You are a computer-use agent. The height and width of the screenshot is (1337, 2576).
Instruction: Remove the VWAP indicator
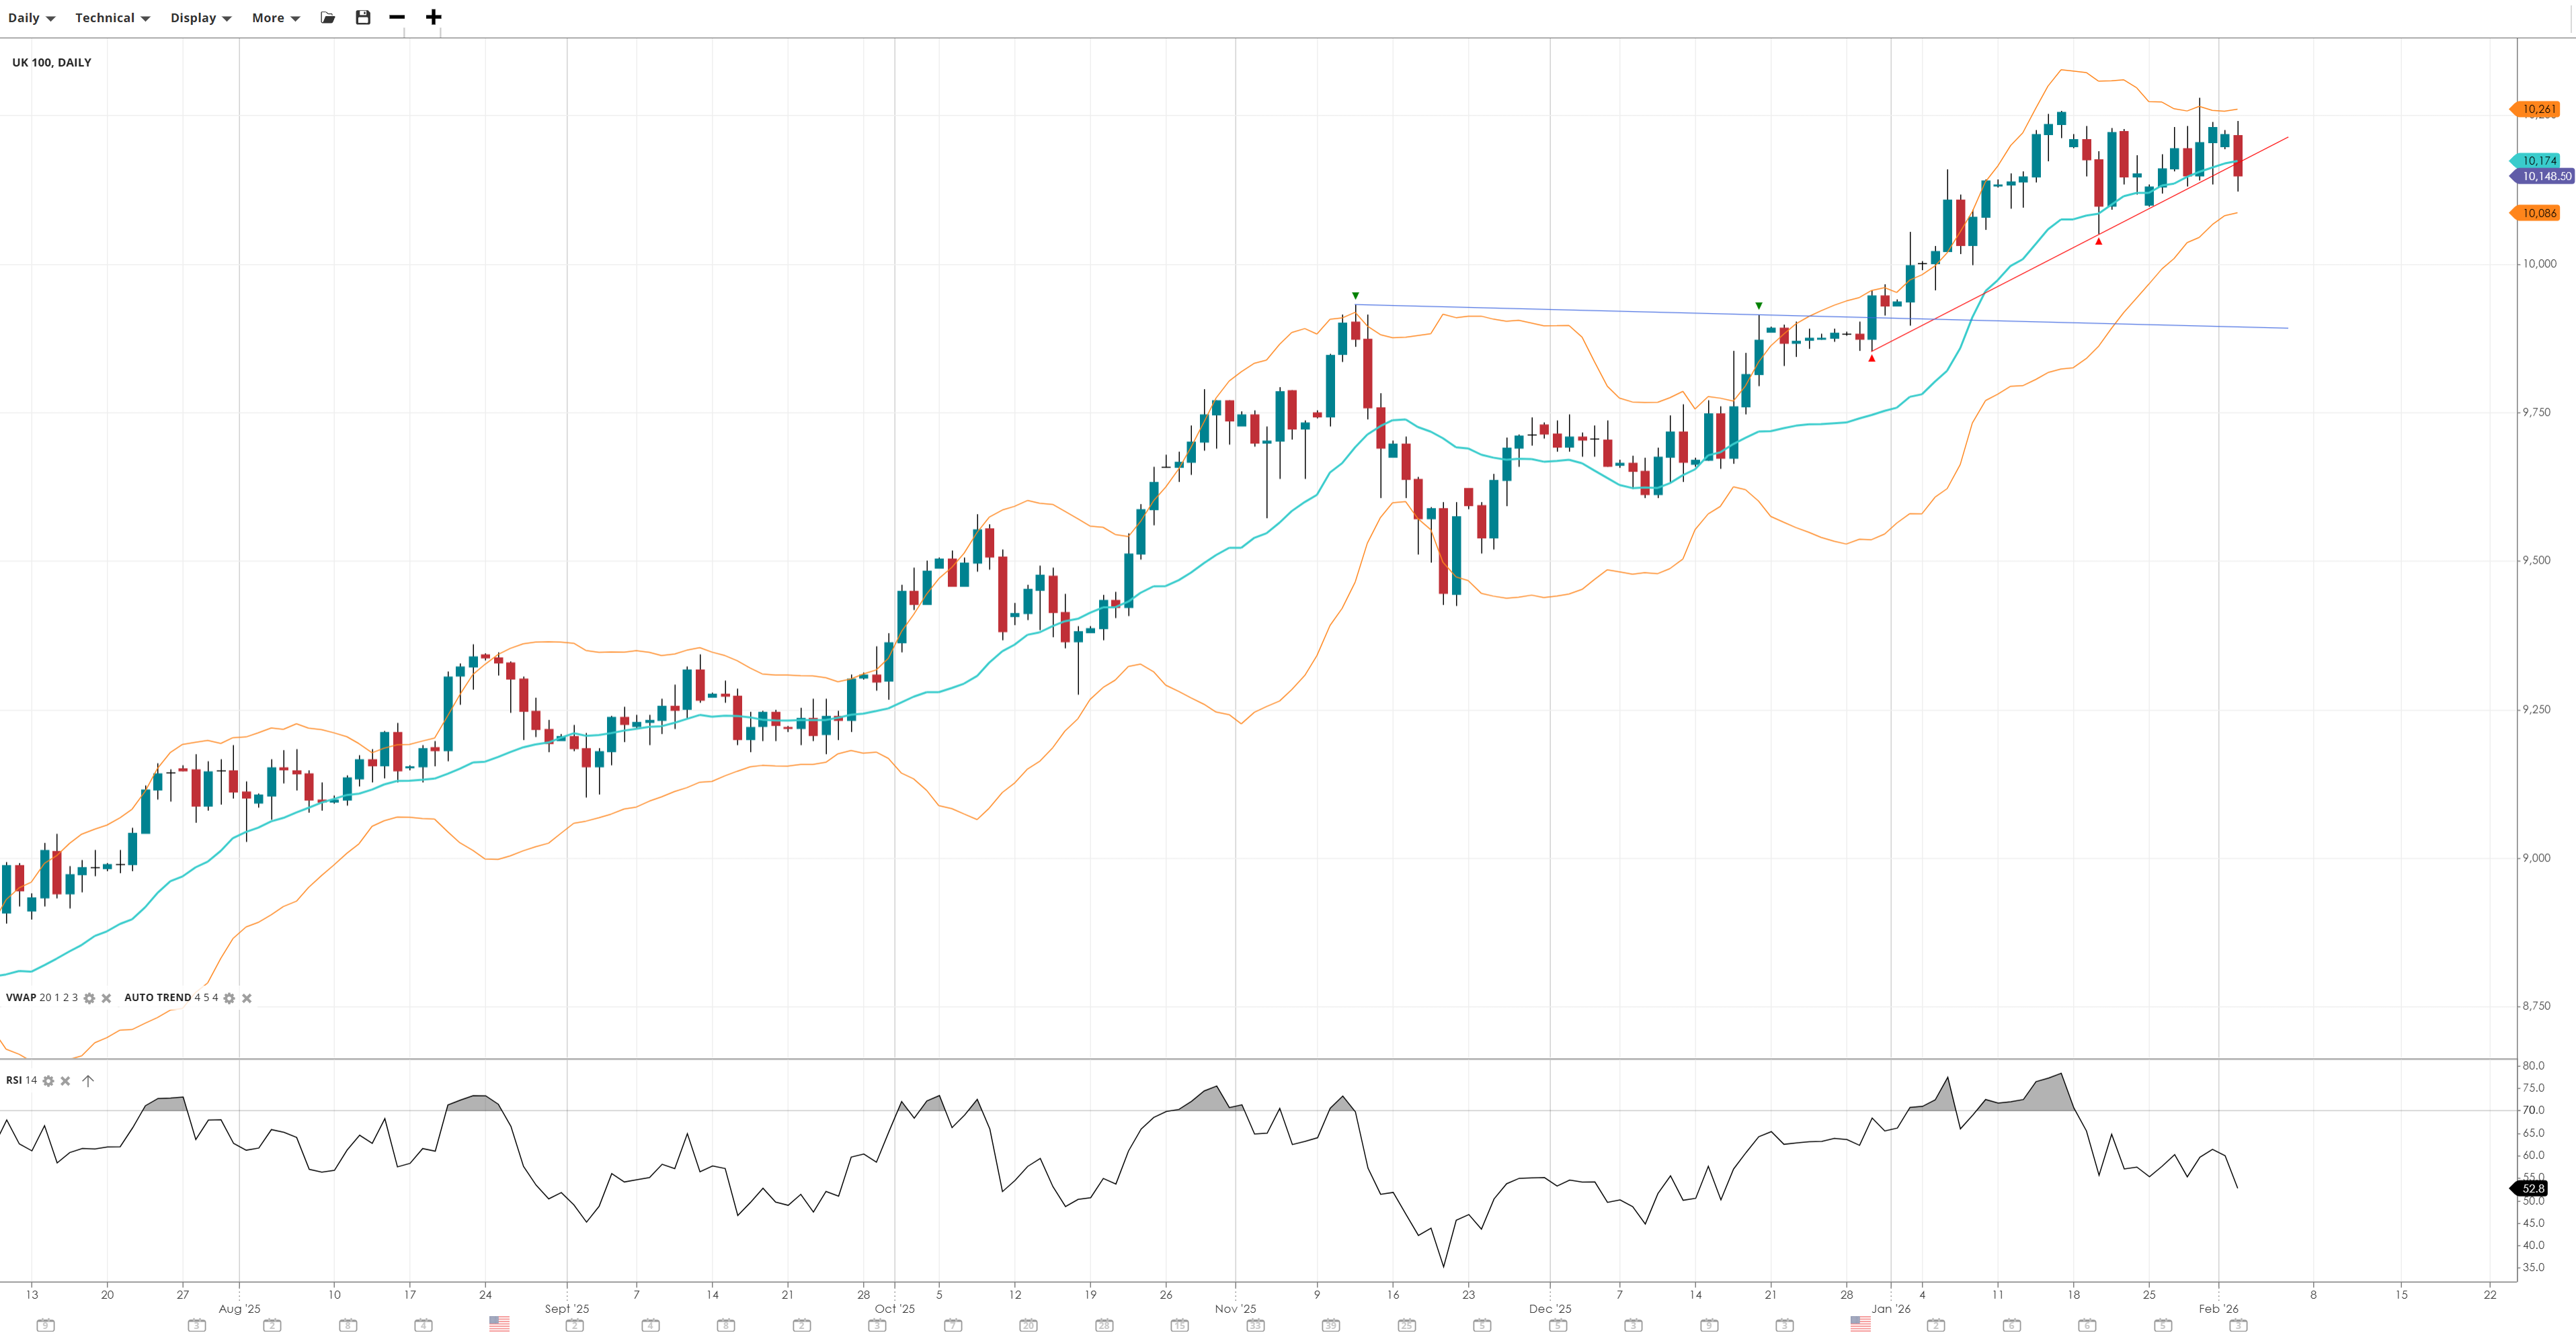coord(106,998)
